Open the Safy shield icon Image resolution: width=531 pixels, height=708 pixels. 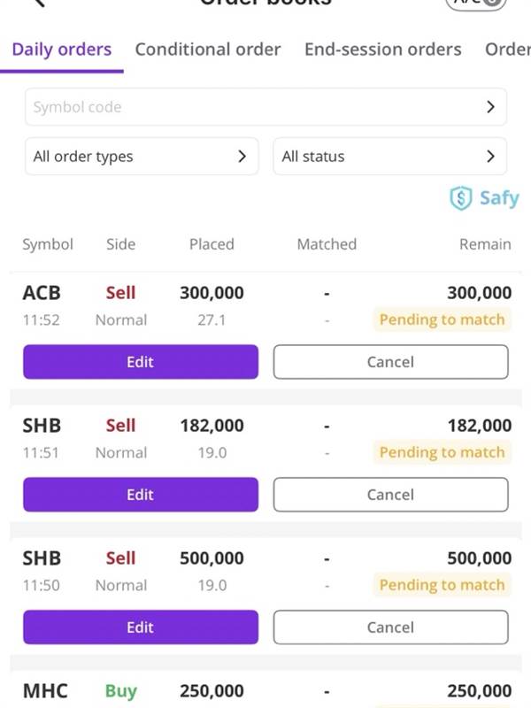pos(460,198)
